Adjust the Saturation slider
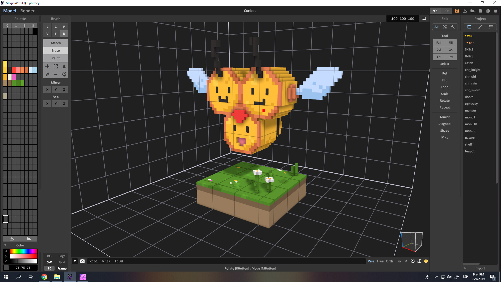Screen dimensions: 501x282 pyautogui.click(x=23, y=256)
